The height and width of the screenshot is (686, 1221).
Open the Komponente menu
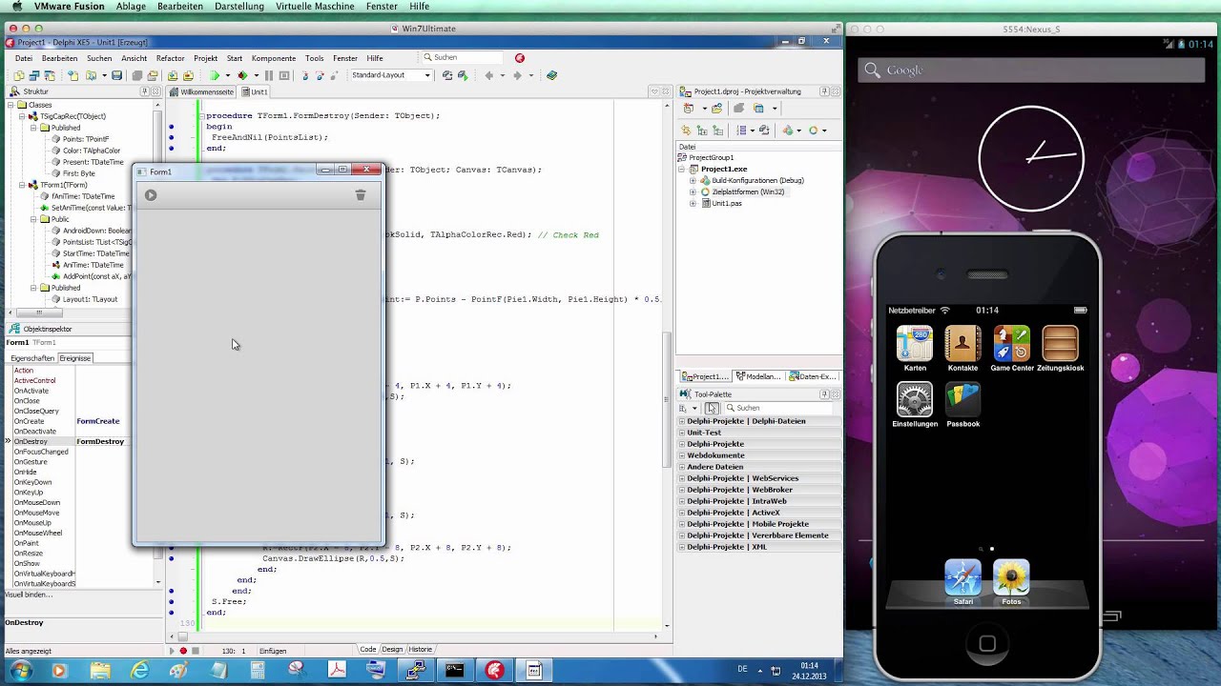[x=274, y=58]
